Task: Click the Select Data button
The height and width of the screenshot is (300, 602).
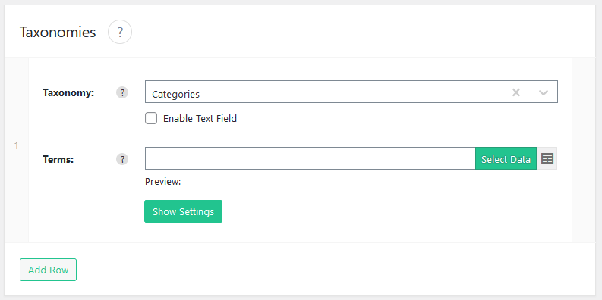Action: point(506,158)
